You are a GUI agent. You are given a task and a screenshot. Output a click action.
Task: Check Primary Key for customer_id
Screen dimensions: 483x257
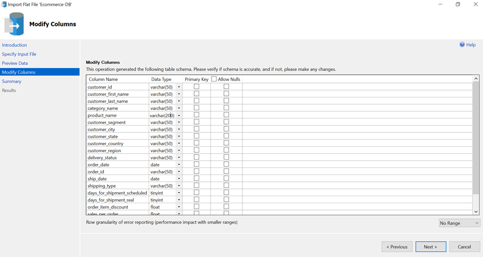[197, 86]
